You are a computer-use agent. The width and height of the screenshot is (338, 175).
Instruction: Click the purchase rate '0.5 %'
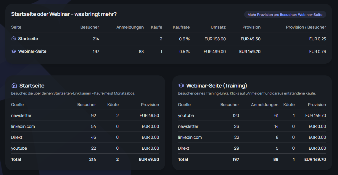point(184,52)
